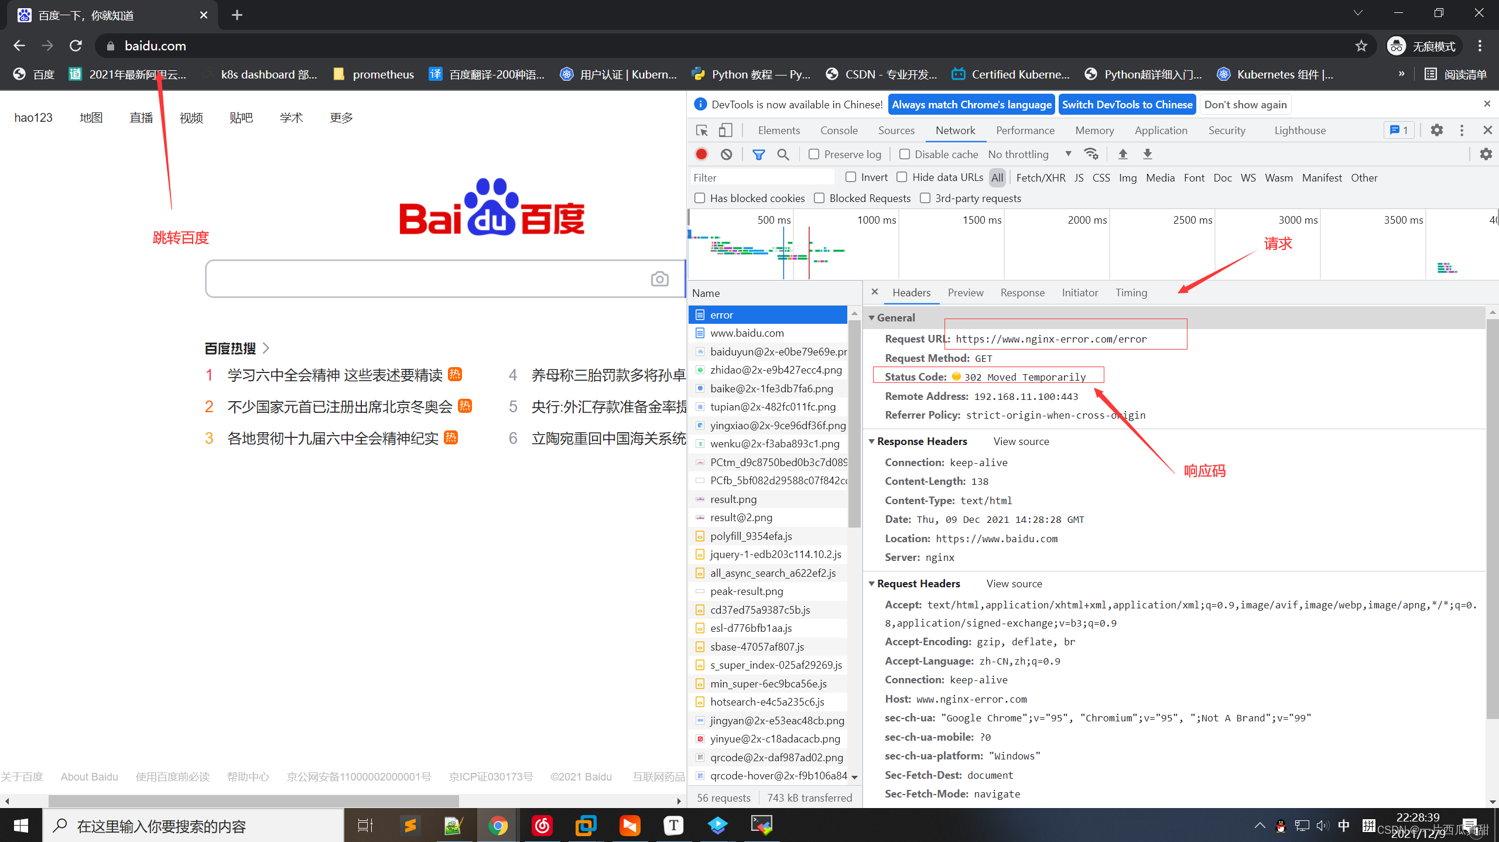The image size is (1499, 842).
Task: Open Network panel settings gear
Action: point(1486,154)
